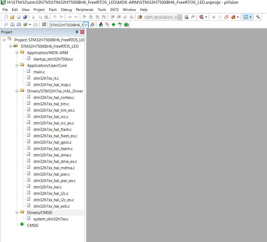Download to flash with LOAD icon
This screenshot has height=242, width=267.
[44, 25]
